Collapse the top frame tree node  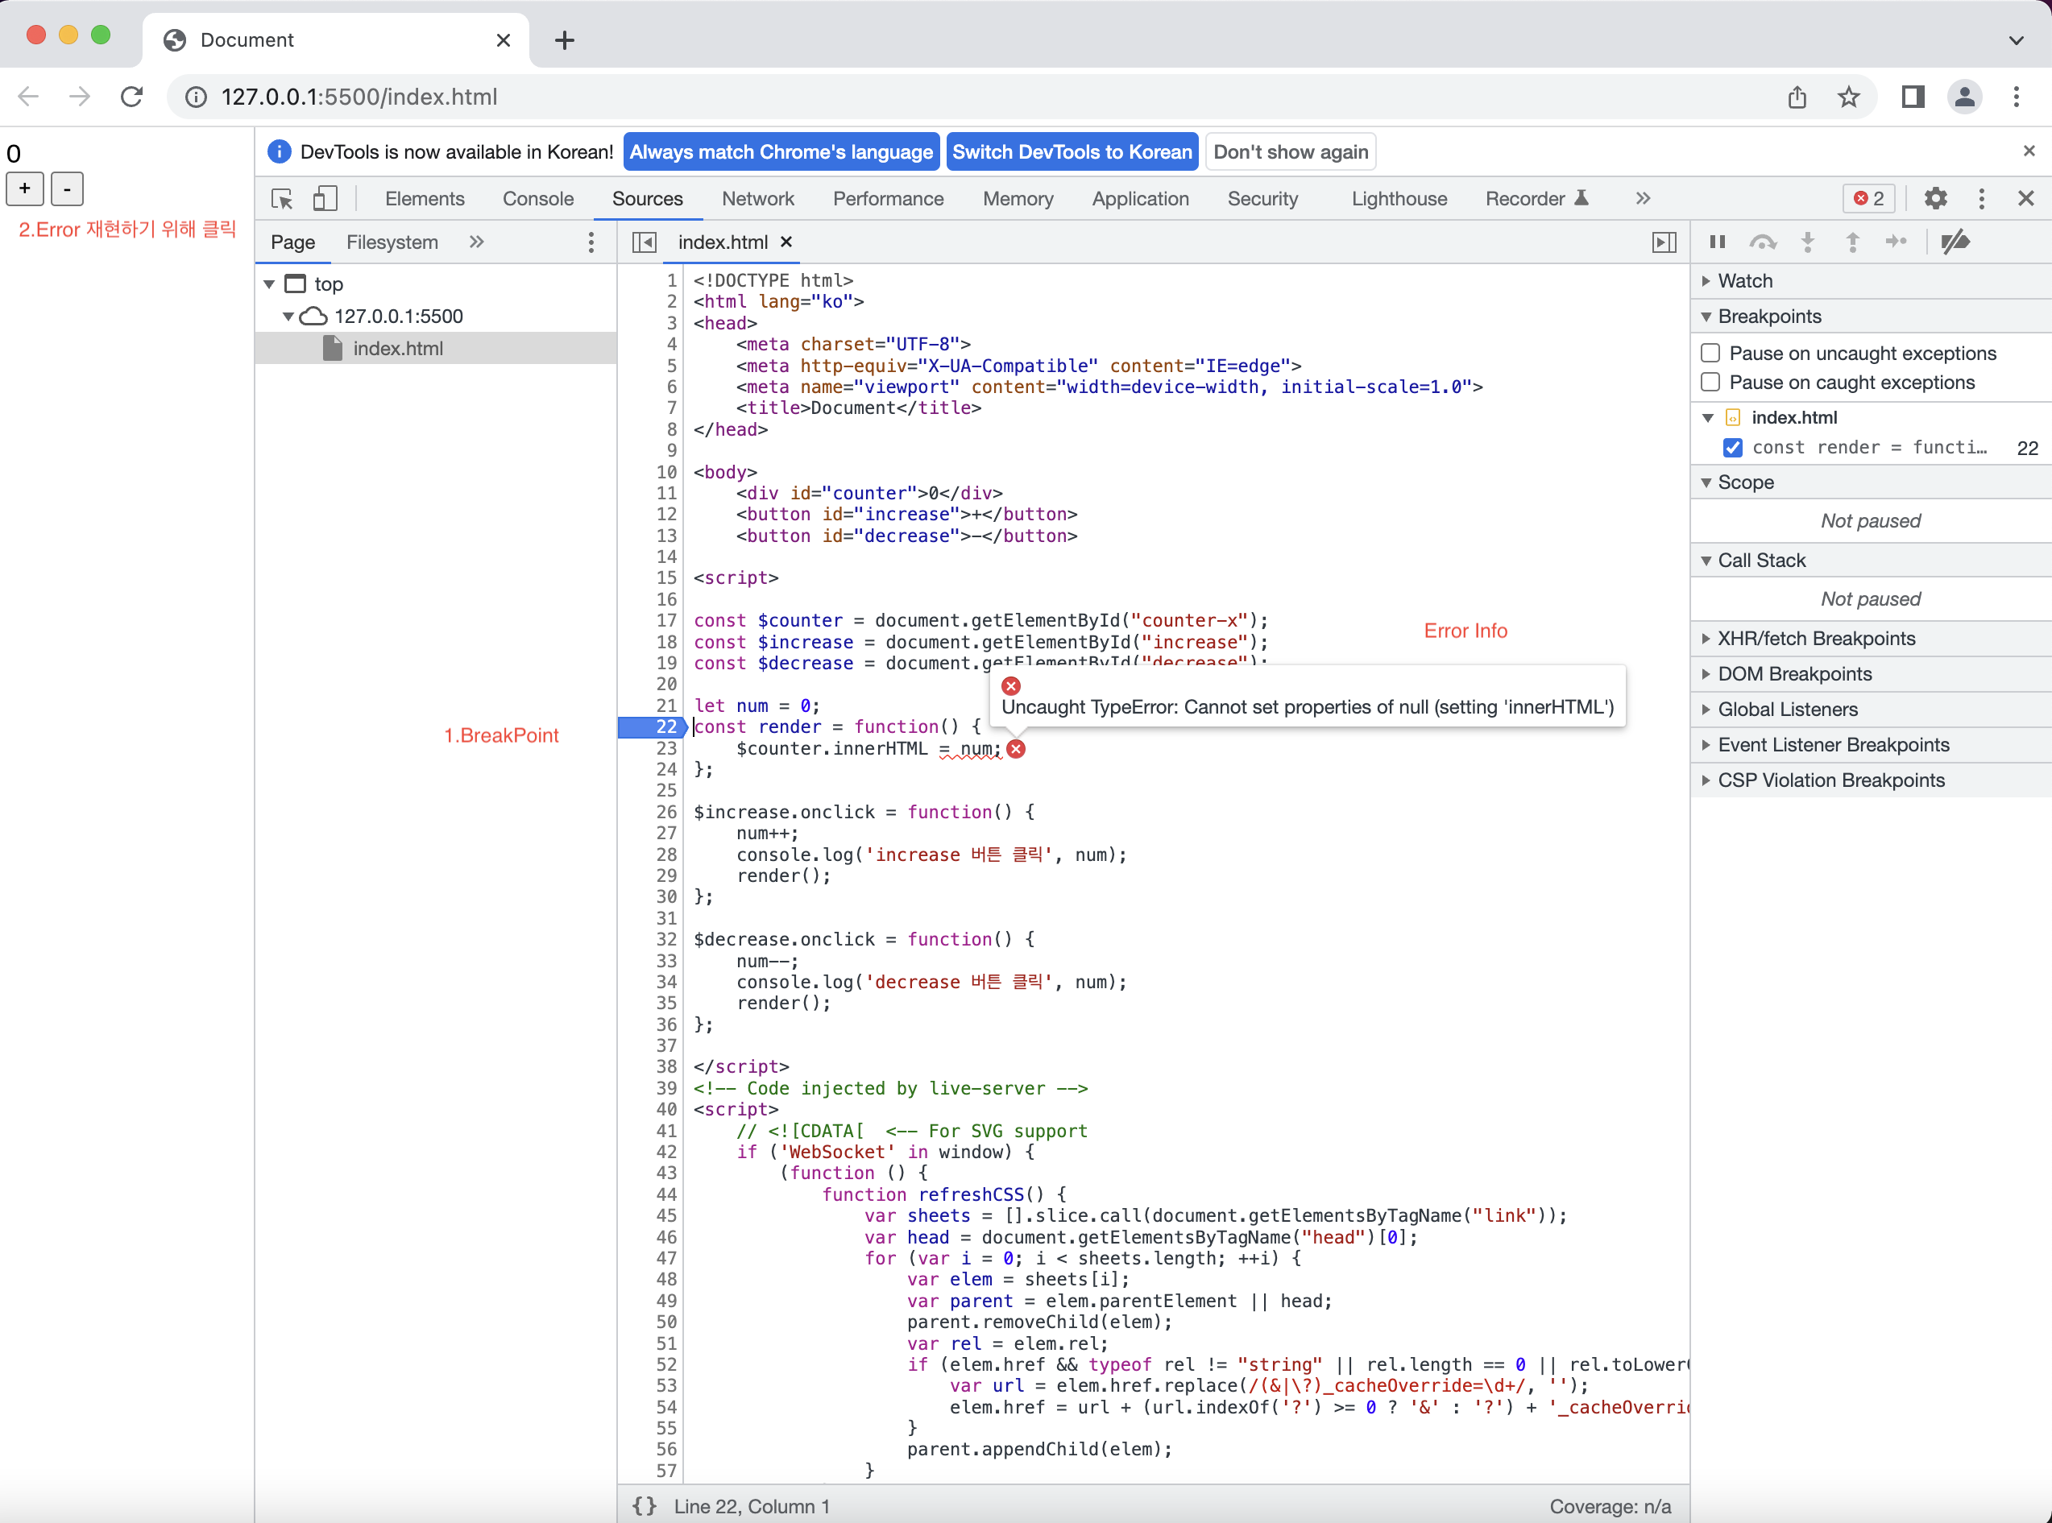click(269, 284)
